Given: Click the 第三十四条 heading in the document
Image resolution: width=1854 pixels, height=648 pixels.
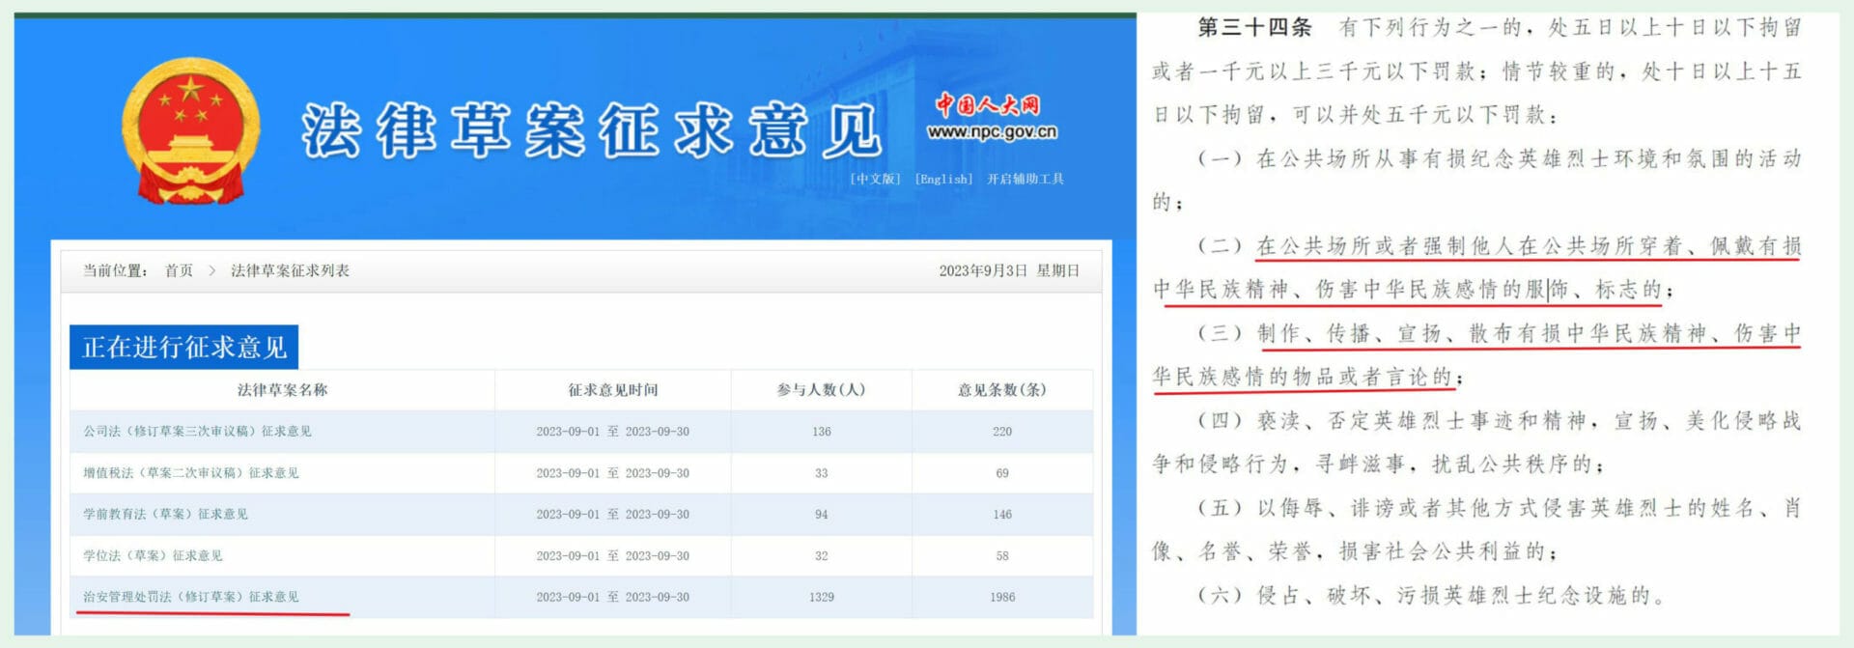Looking at the screenshot, I should pyautogui.click(x=1253, y=27).
